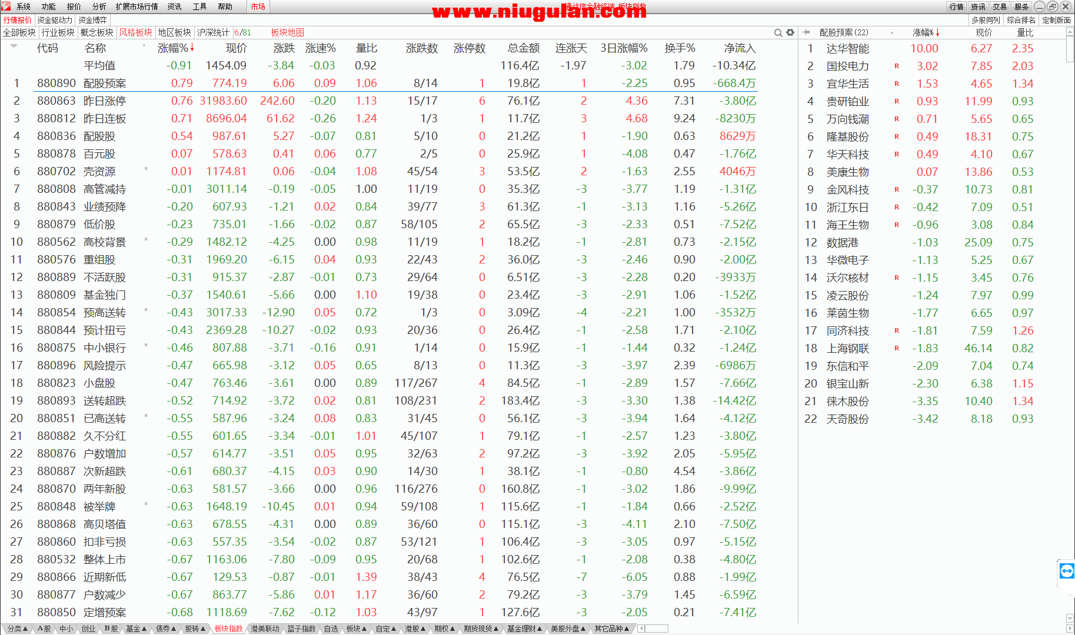Viewport: 1075px width, 635px height.
Task: Open the 扩展市场行情 menu
Action: click(x=137, y=6)
